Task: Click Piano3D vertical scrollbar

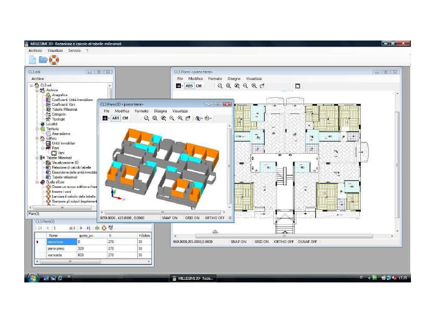Action: pos(229,166)
